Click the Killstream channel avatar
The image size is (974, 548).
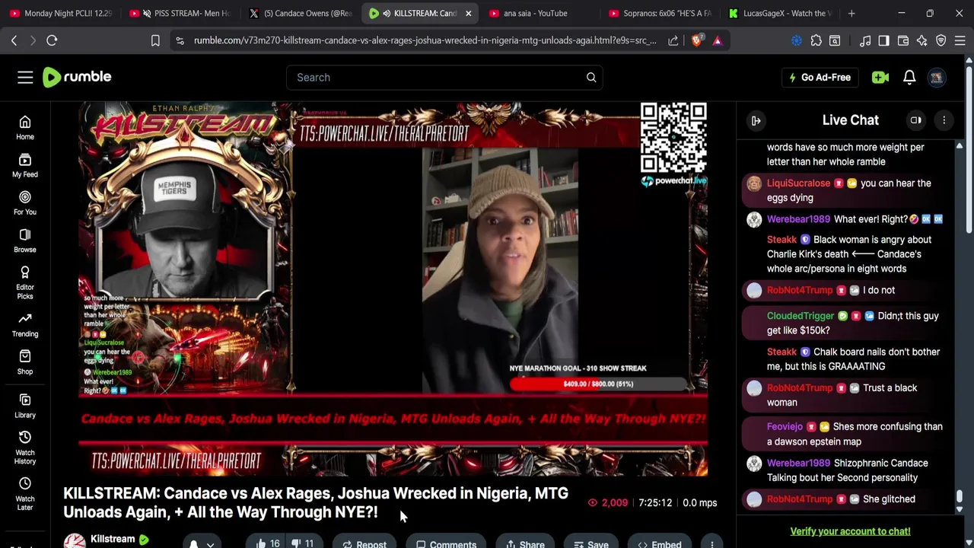(75, 542)
